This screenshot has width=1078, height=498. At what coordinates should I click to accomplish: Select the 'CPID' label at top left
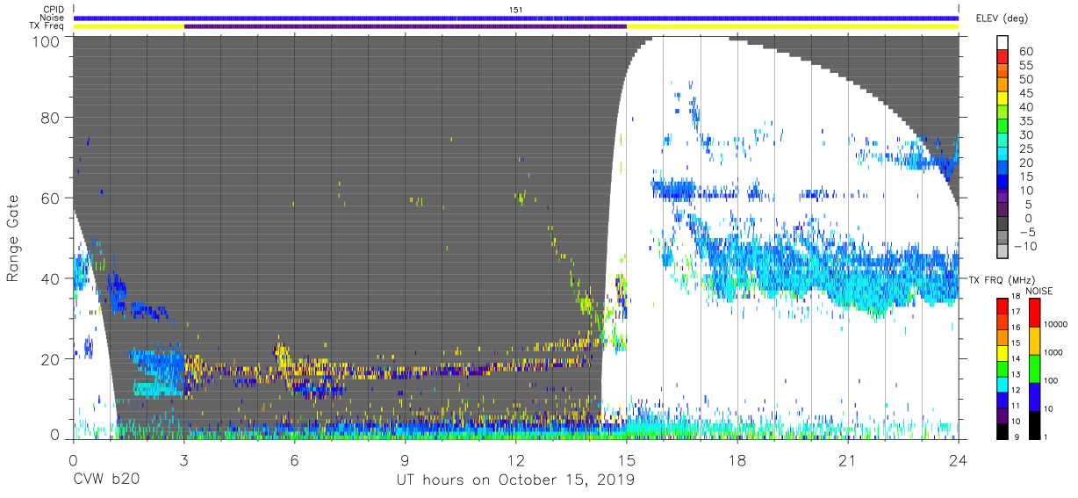54,10
